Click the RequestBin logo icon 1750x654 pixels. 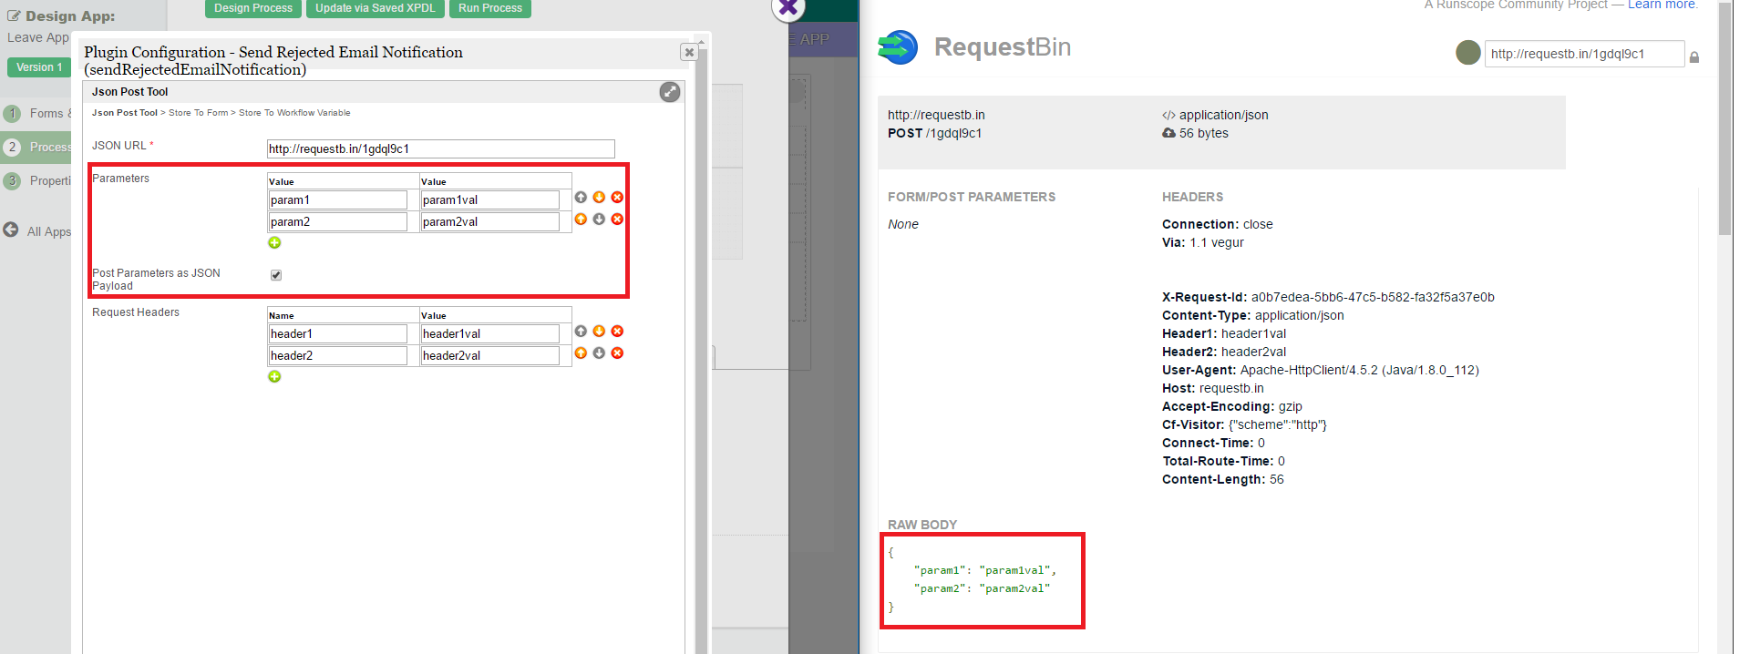point(898,47)
